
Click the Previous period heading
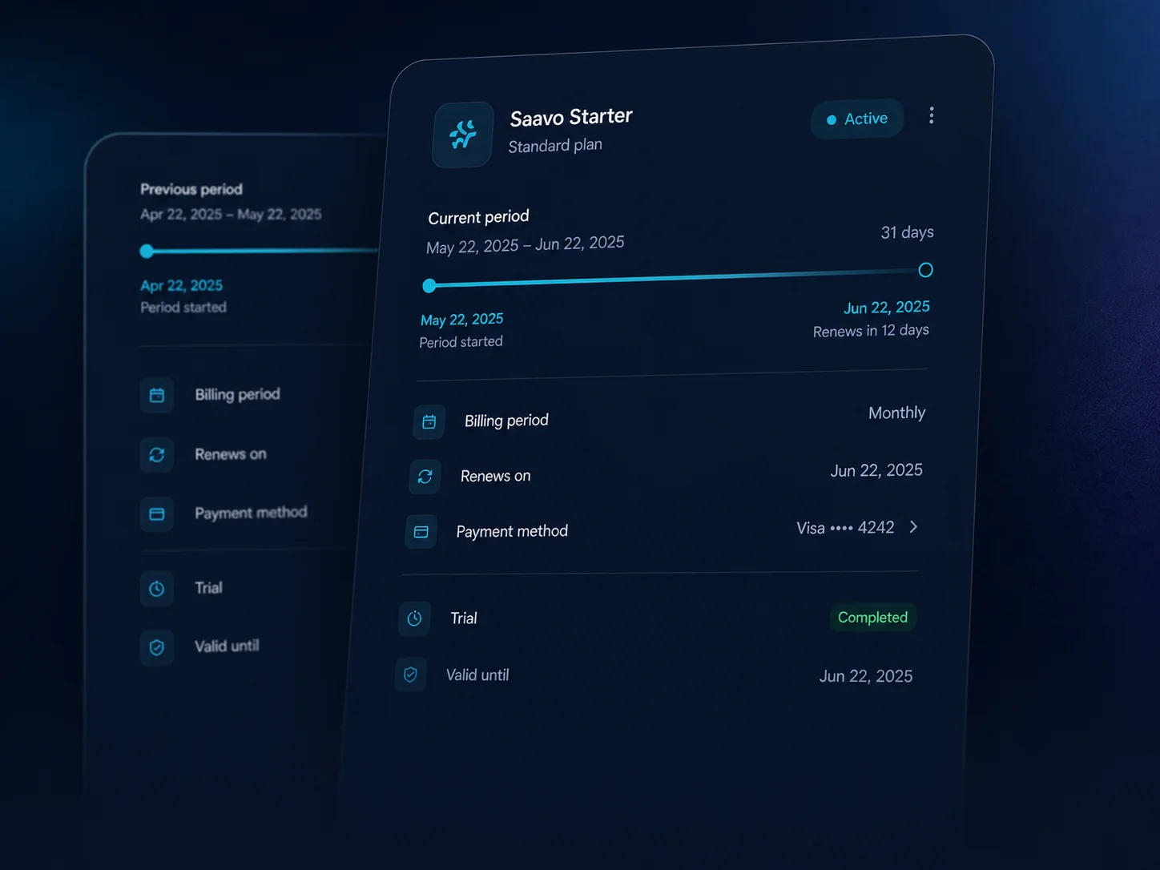(x=191, y=189)
